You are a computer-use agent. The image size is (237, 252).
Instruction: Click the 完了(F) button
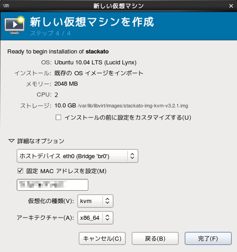click(x=208, y=238)
